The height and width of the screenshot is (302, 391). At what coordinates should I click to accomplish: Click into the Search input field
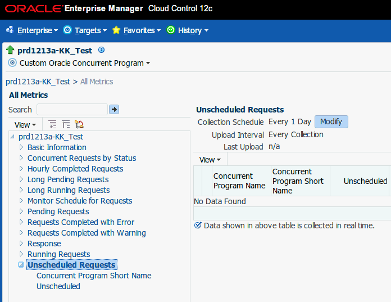[72, 110]
